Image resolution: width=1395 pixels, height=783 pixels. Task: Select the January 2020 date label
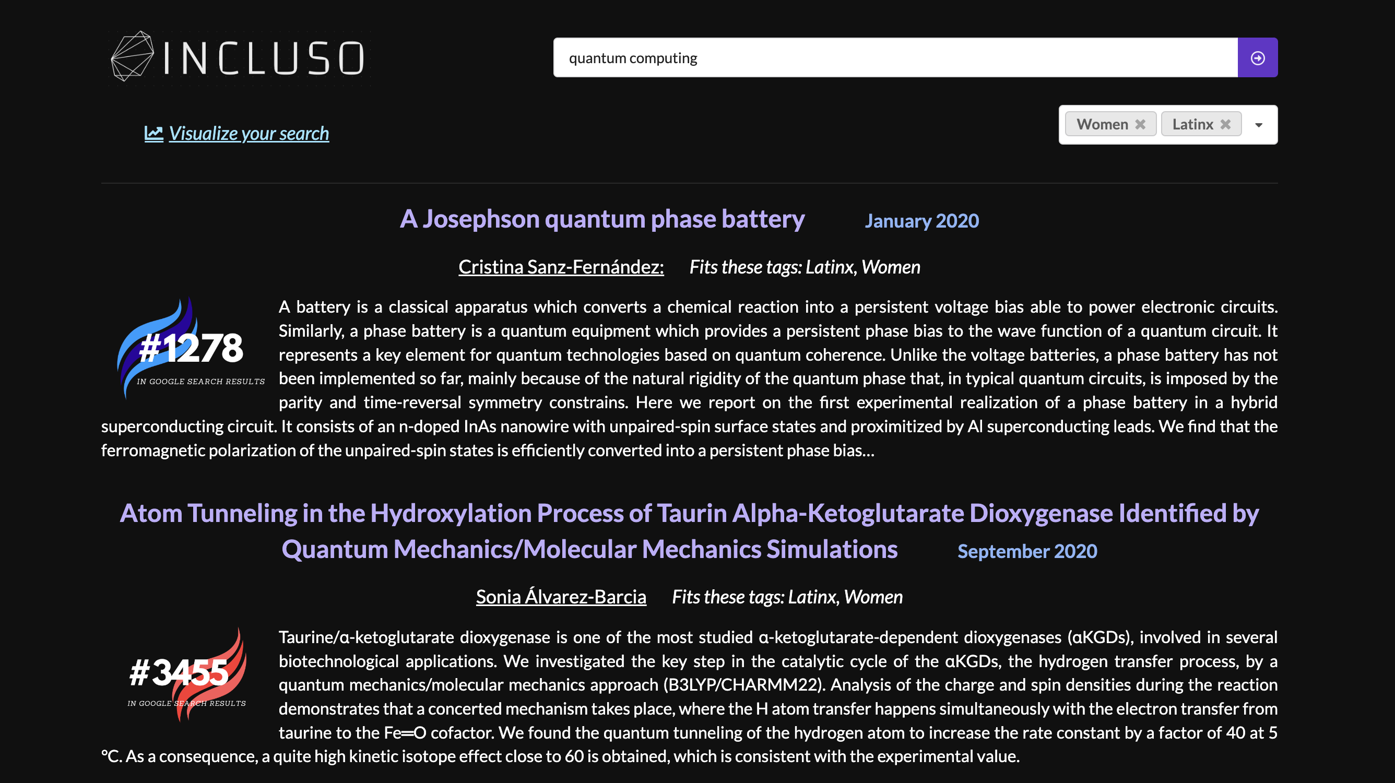921,221
